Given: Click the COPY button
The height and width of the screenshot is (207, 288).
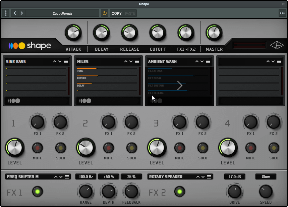Looking at the screenshot, I should coord(117,13).
